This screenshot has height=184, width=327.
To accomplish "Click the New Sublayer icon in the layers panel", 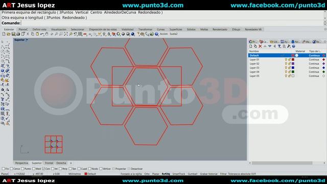I will 255,47.
